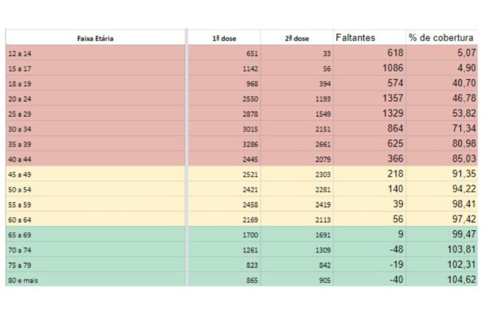Click the 2ª dose value 2151

coord(322,129)
